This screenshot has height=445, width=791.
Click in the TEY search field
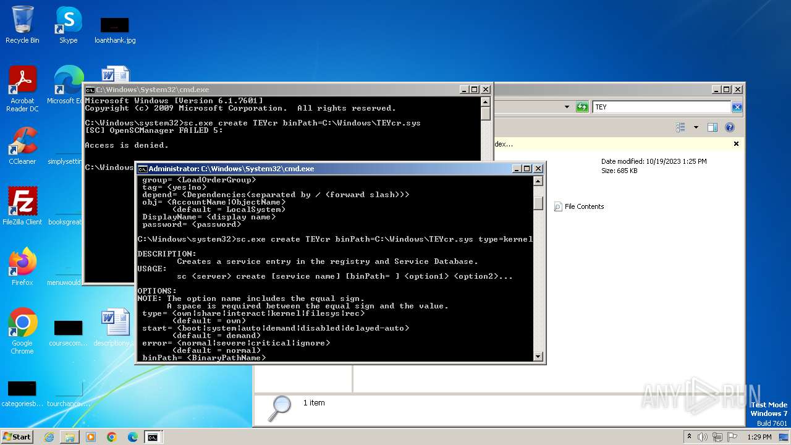662,107
